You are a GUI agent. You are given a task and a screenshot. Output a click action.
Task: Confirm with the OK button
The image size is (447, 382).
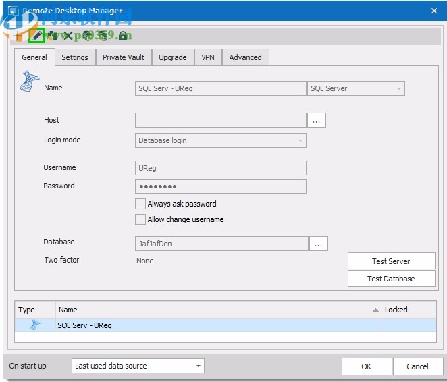(367, 366)
